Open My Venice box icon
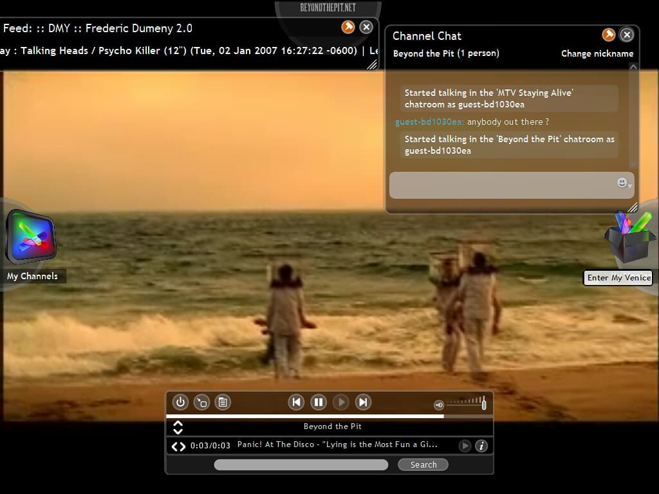 631,237
